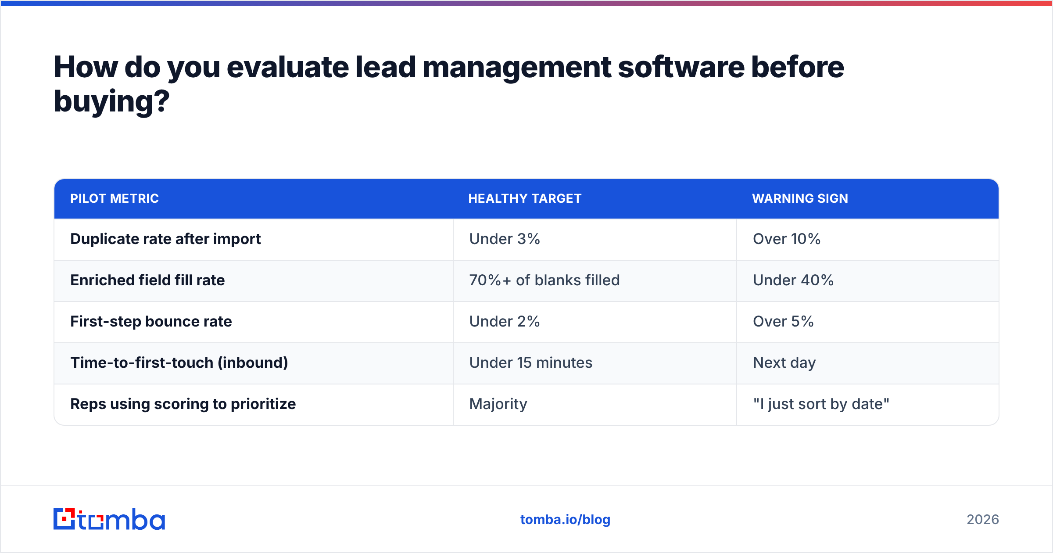Click the 'Duplicate rate after import' cell

point(254,239)
